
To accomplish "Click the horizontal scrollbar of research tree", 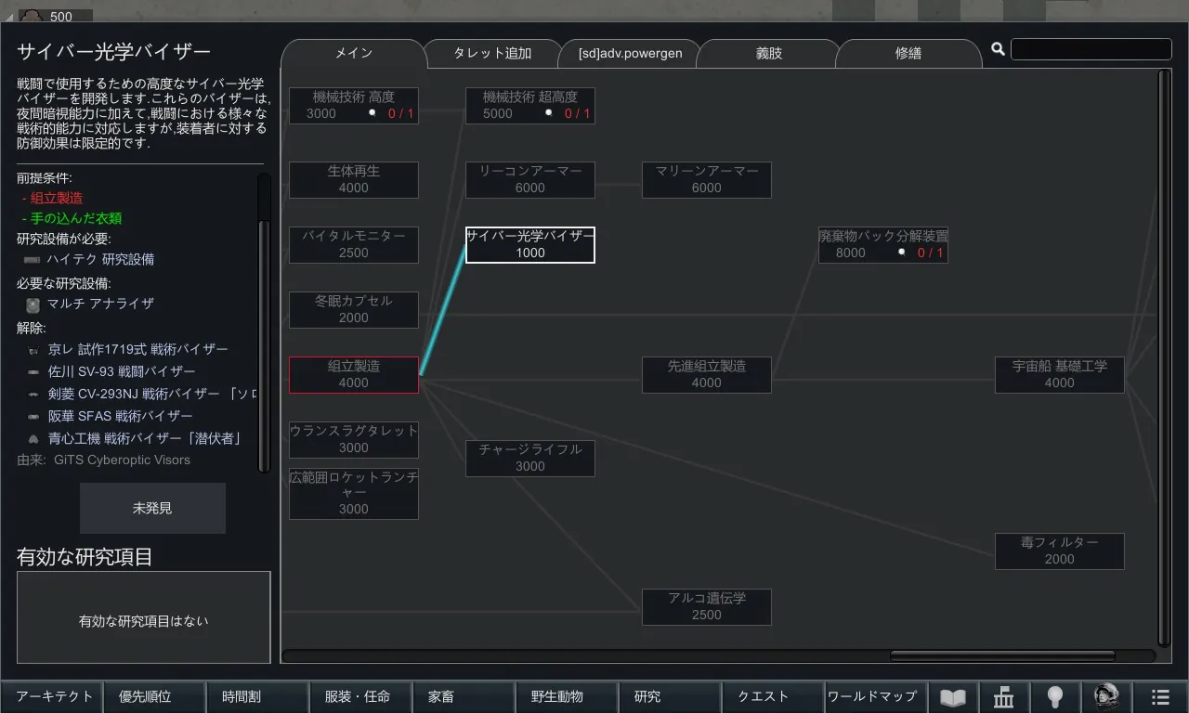I will click(x=1022, y=655).
